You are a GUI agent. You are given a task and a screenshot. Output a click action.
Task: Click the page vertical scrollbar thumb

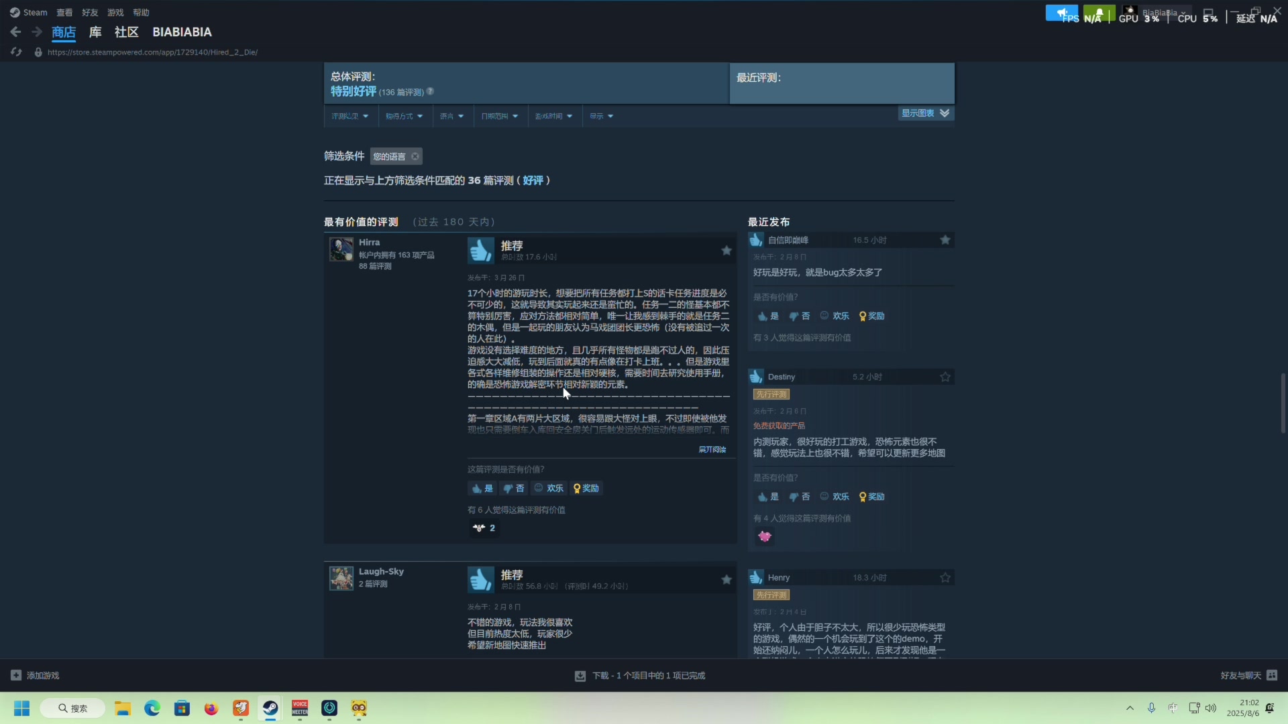pyautogui.click(x=1283, y=403)
